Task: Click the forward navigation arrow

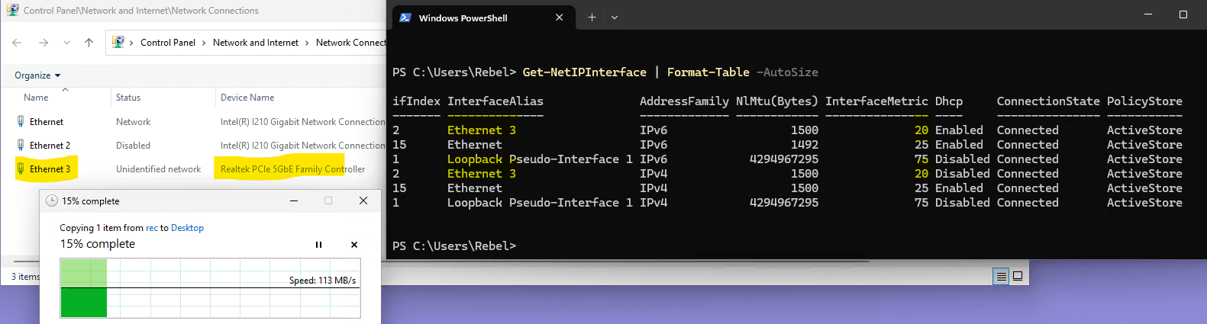Action: (44, 43)
